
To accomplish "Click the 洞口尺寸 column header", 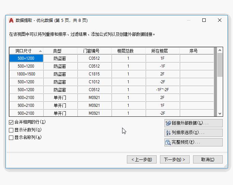I will coord(26,51).
